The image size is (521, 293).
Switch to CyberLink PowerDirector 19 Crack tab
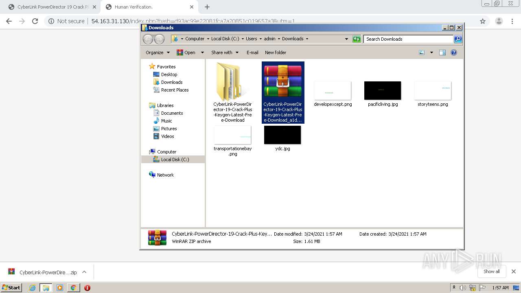click(x=53, y=7)
